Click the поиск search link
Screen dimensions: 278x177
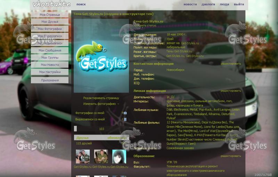point(81,5)
